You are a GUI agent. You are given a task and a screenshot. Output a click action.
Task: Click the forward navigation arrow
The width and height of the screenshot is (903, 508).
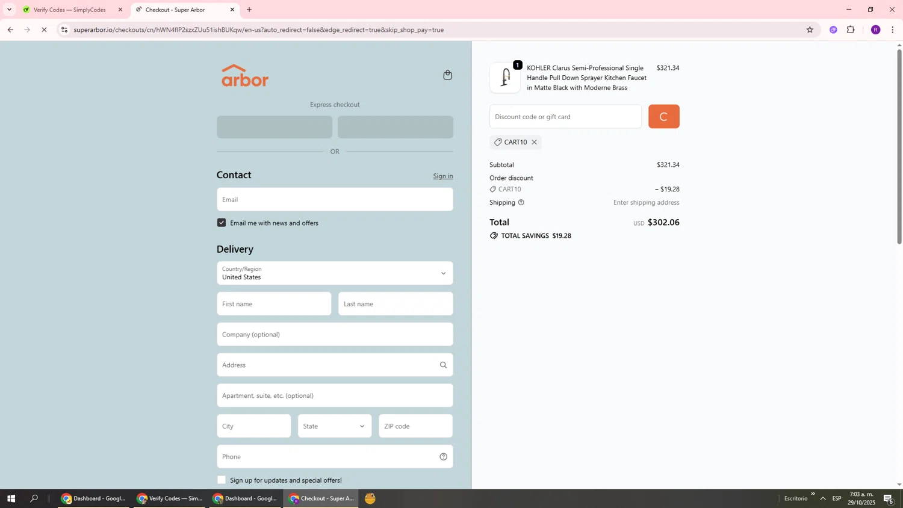[x=27, y=29]
